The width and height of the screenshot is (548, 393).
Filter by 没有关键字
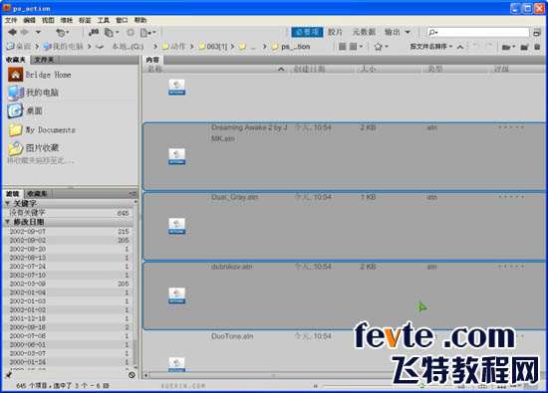pyautogui.click(x=69, y=213)
